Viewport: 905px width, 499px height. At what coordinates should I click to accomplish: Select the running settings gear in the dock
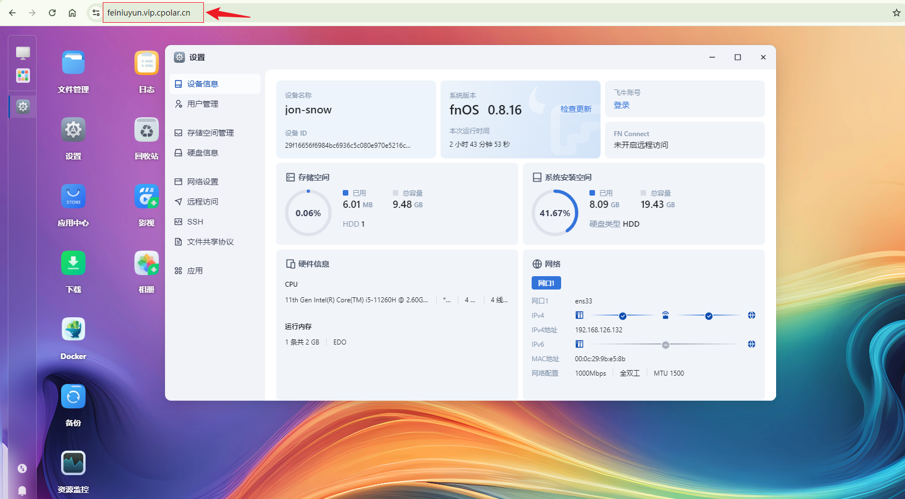coord(23,106)
